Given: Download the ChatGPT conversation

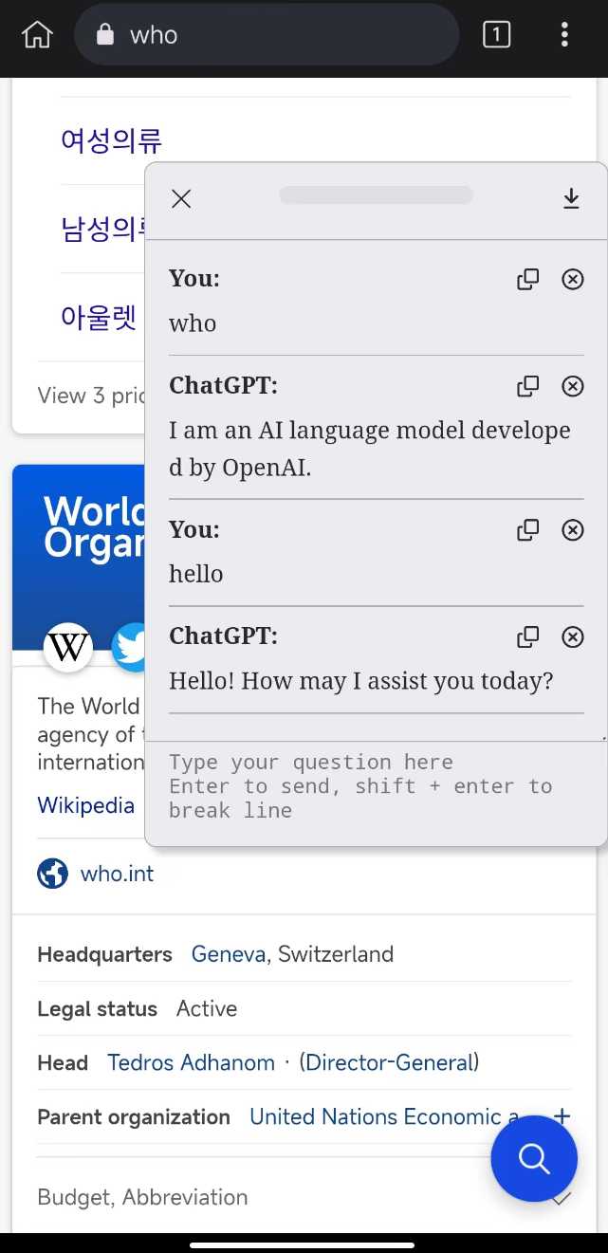Looking at the screenshot, I should point(571,198).
